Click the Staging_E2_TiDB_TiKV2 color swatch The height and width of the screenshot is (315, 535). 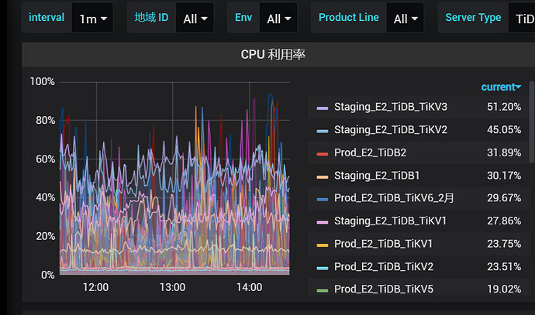(323, 131)
